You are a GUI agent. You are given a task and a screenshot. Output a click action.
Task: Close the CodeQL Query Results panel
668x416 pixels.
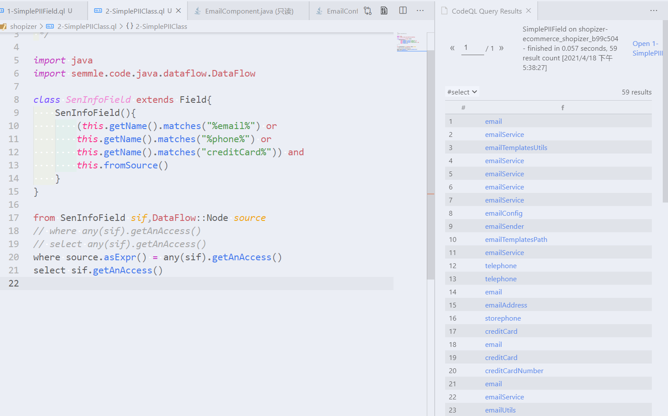[x=528, y=10]
